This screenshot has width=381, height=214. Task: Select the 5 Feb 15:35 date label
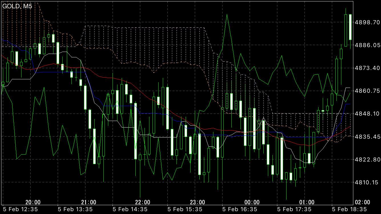(x=185, y=209)
